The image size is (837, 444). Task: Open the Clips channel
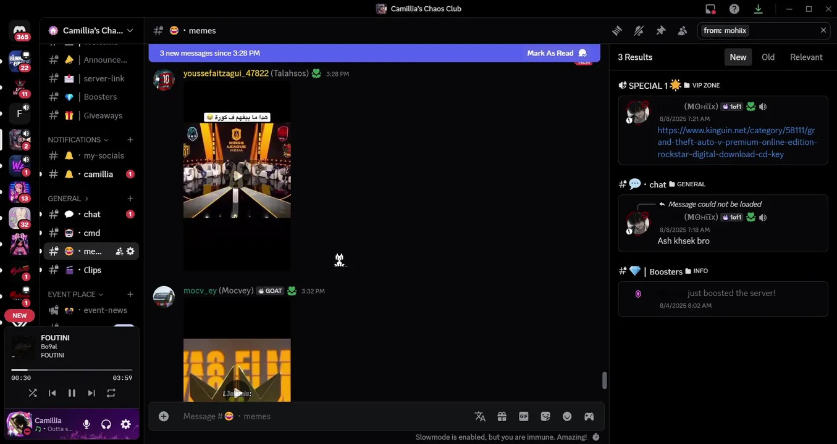click(x=91, y=269)
